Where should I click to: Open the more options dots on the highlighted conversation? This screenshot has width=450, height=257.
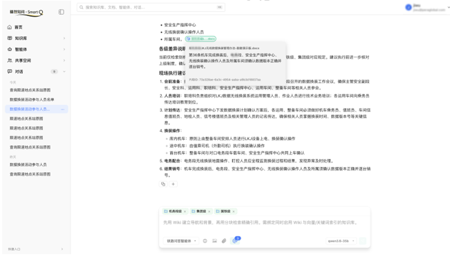[63, 109]
